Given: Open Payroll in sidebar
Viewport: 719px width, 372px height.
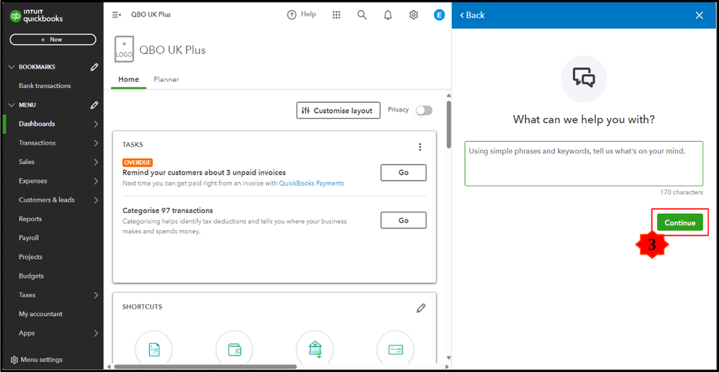Looking at the screenshot, I should click(x=29, y=238).
